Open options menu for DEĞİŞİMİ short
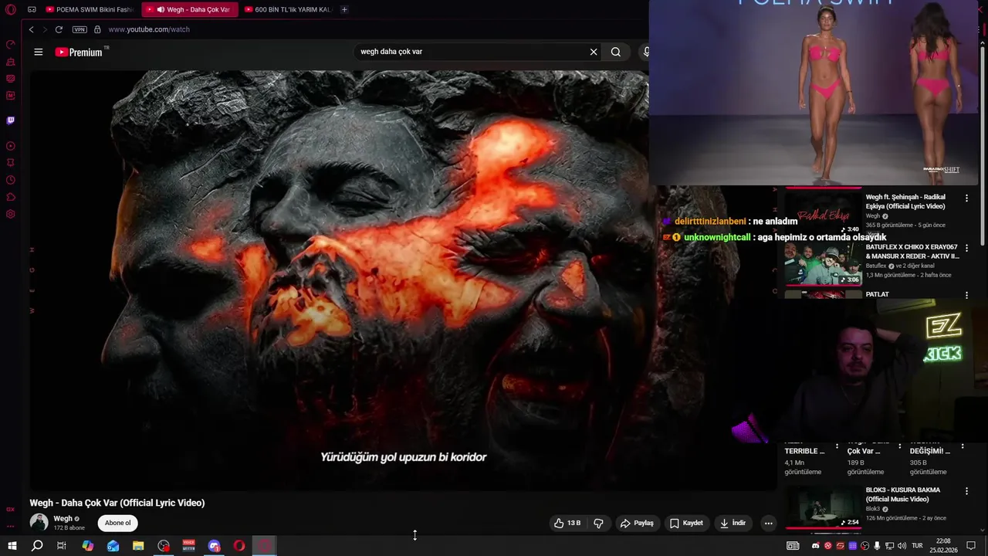Image resolution: width=988 pixels, height=556 pixels. [962, 446]
